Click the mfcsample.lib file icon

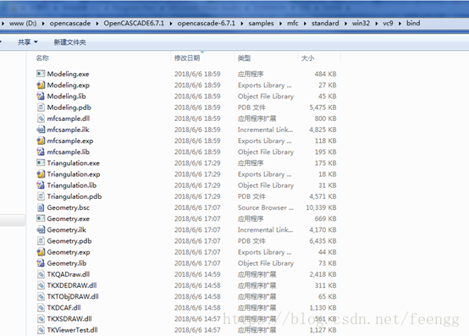click(41, 151)
